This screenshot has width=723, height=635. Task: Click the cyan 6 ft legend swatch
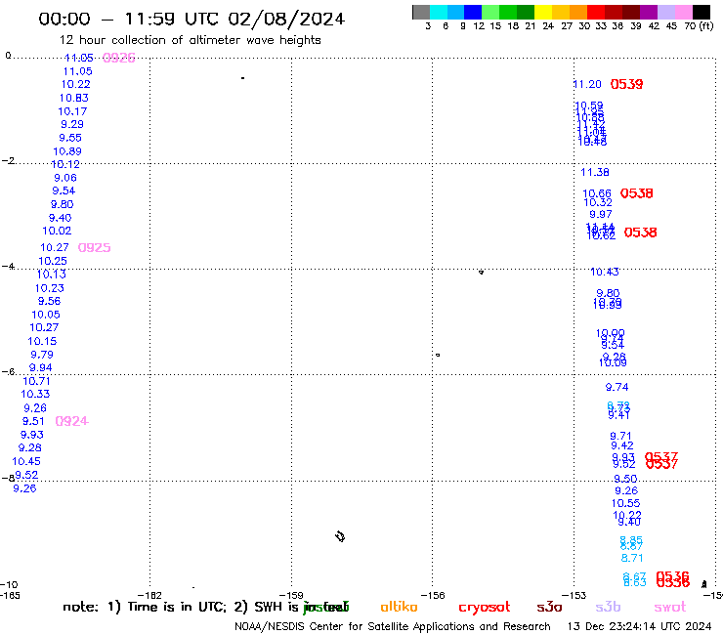438,12
